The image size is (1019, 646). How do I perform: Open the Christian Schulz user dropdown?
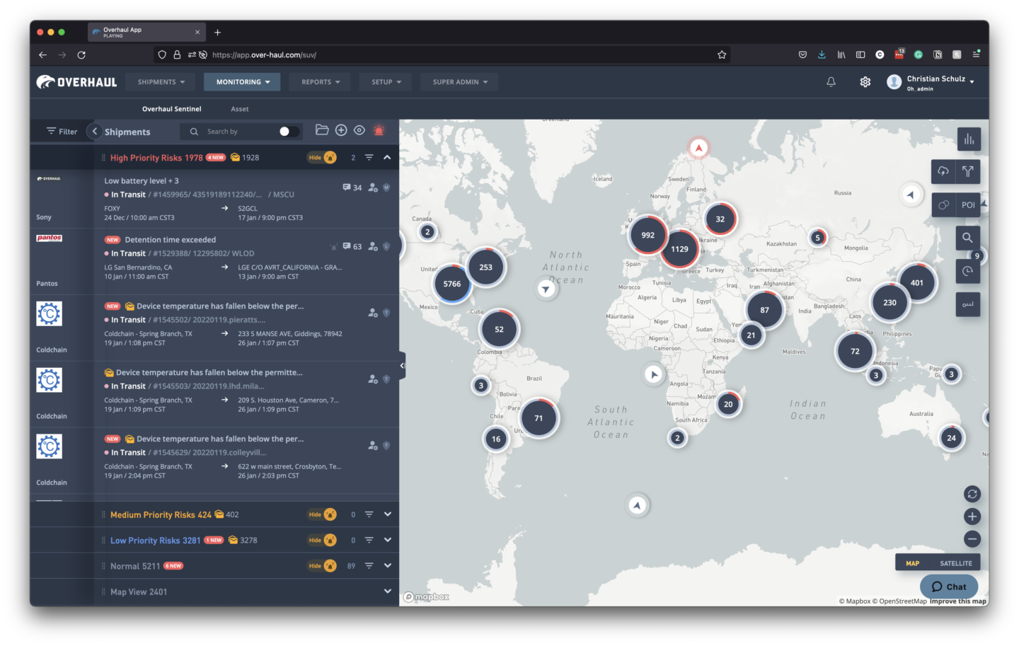[931, 82]
